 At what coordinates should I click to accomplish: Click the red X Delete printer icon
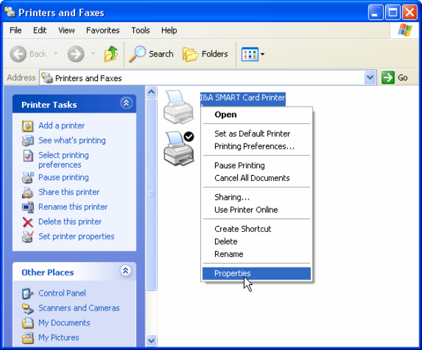pos(27,222)
